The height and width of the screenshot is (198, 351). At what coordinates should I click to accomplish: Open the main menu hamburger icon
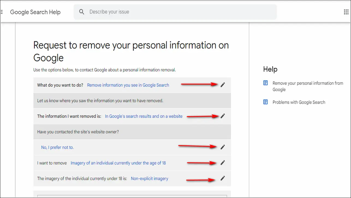[2, 12]
